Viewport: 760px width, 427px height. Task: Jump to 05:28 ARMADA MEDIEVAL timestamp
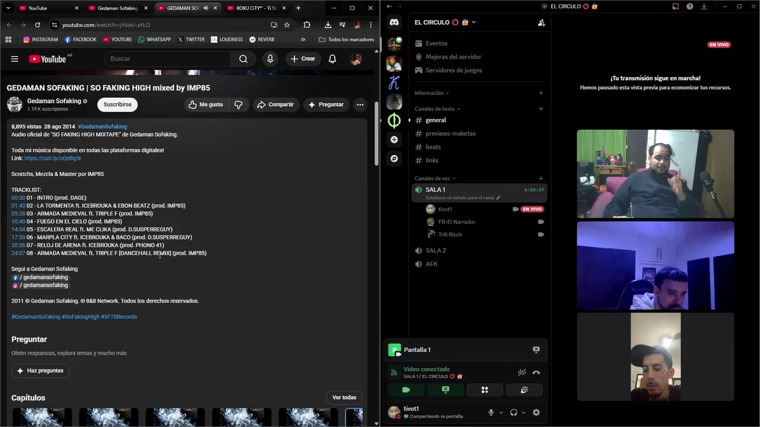coord(18,213)
